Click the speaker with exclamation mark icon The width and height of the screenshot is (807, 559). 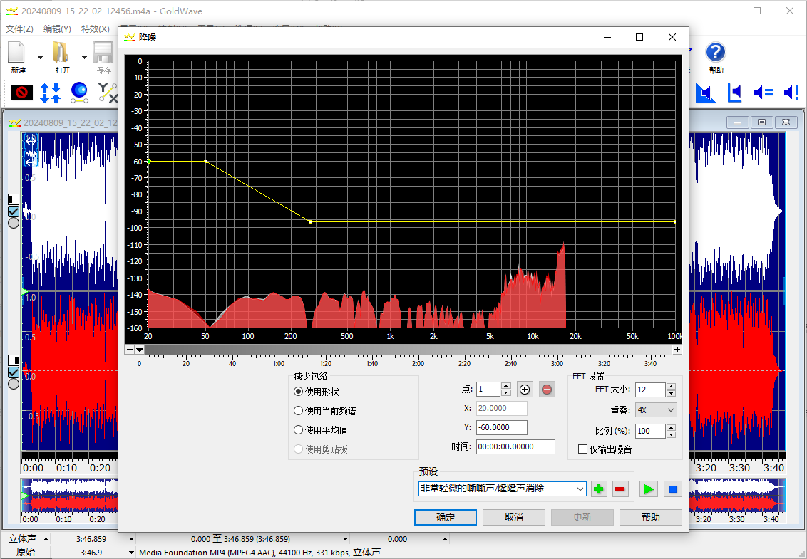coord(791,92)
